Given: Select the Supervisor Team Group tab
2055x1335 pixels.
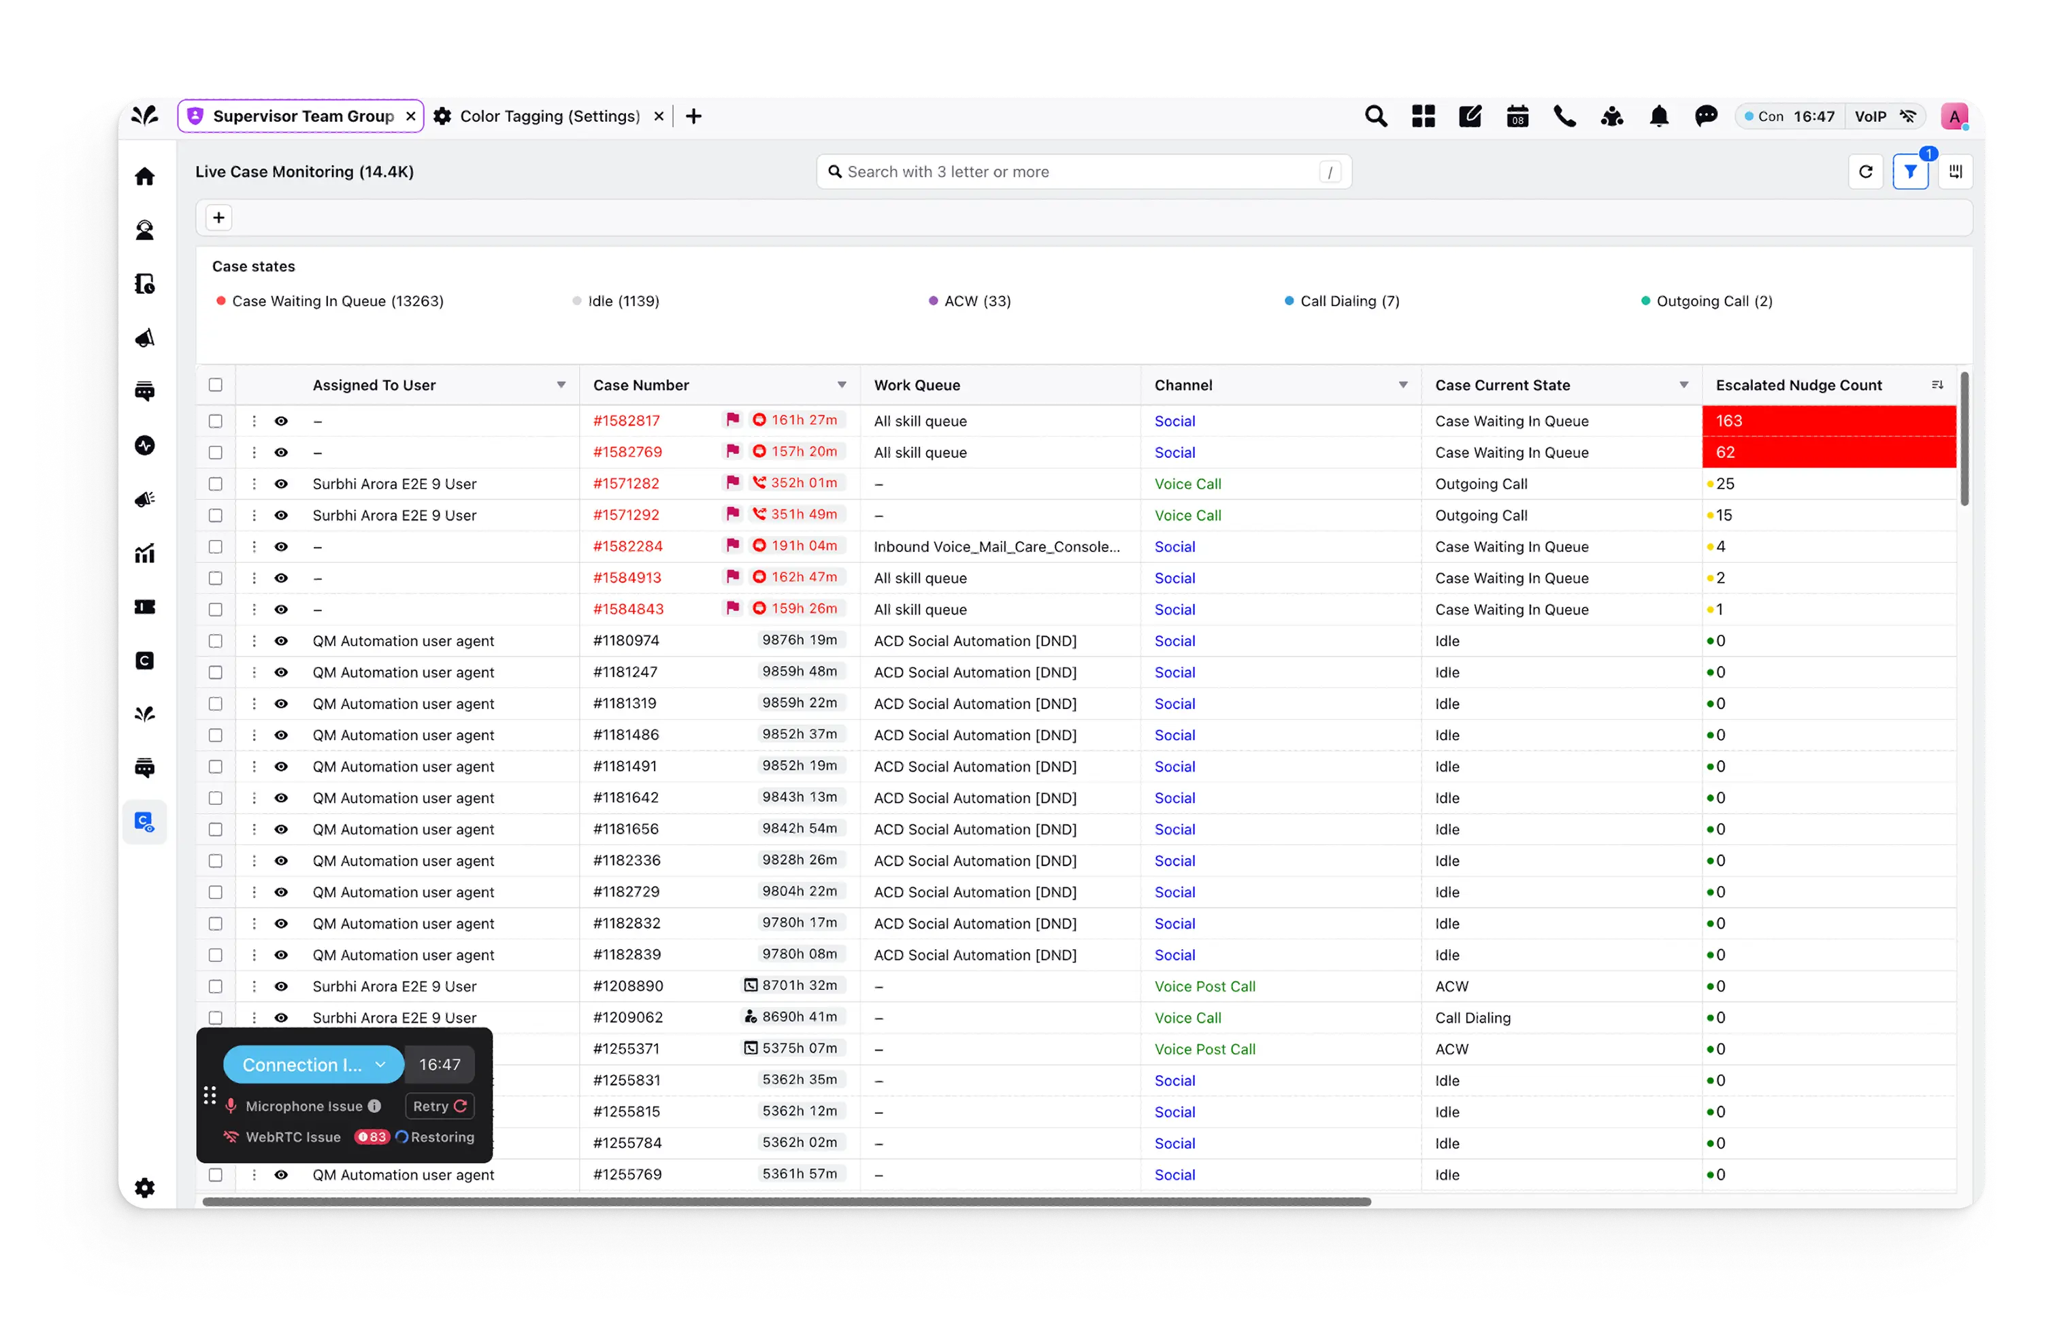Looking at the screenshot, I should point(302,116).
